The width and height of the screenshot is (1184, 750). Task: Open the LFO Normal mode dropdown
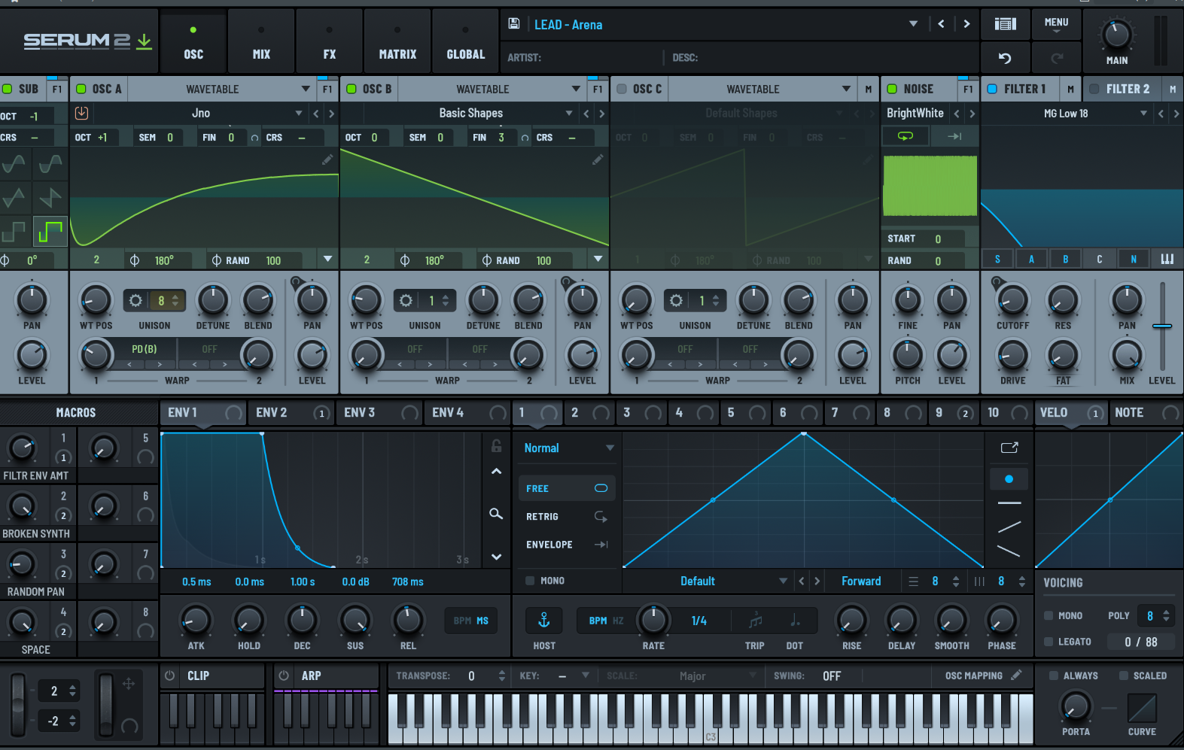click(569, 448)
